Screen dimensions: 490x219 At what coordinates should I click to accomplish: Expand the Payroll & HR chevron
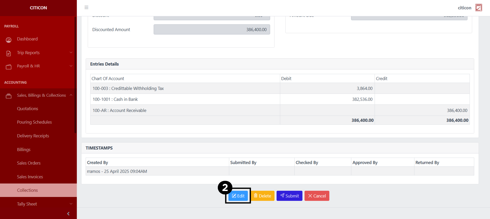71,66
